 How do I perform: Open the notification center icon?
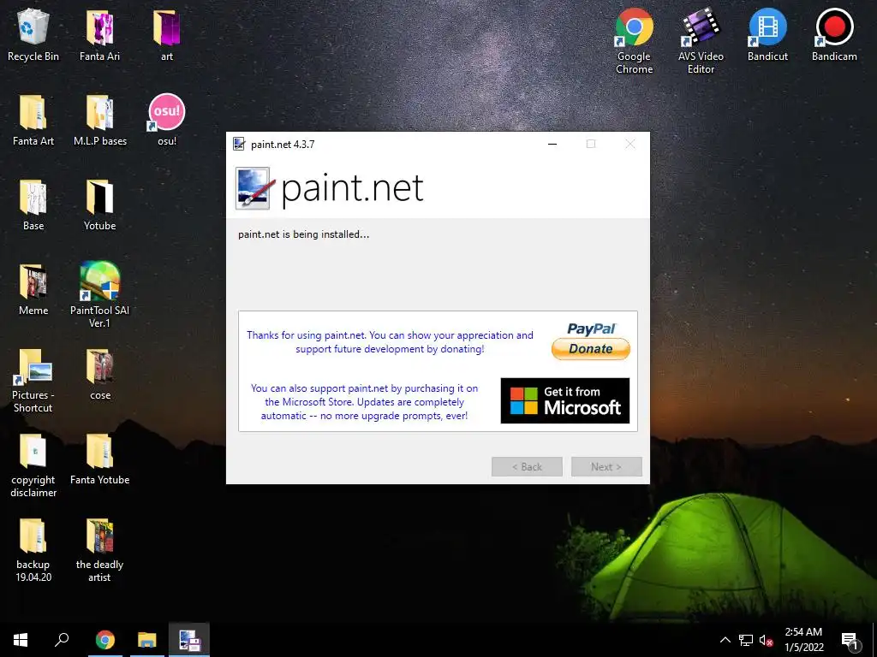(x=850, y=640)
